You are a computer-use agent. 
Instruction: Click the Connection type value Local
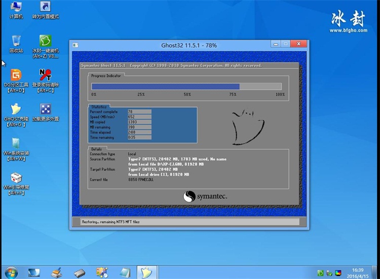[x=132, y=154]
